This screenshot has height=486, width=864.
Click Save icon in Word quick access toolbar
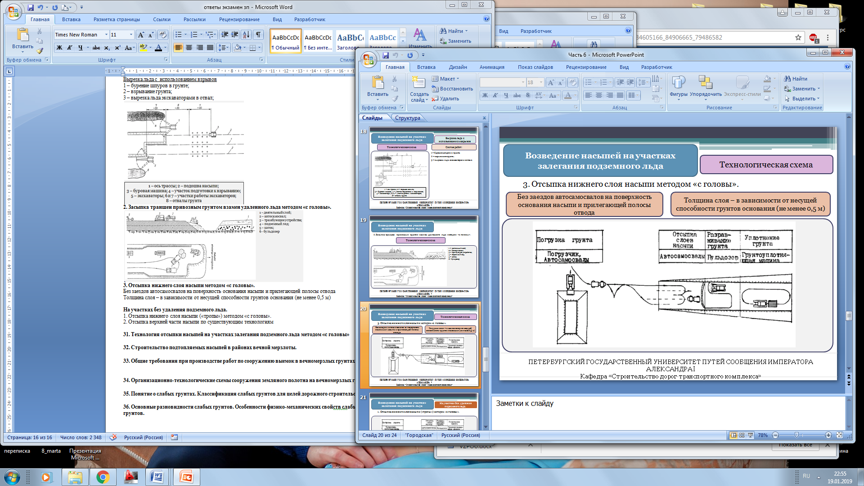click(31, 7)
